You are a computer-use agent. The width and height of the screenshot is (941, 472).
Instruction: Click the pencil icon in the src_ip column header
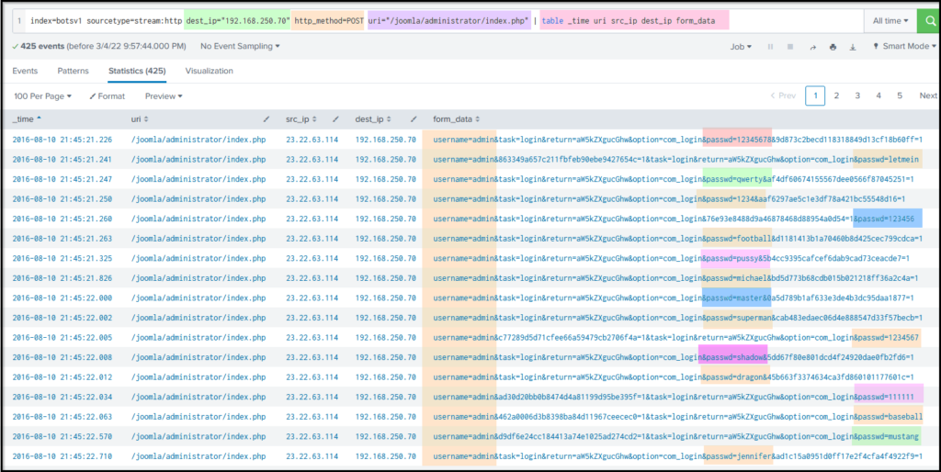click(x=336, y=119)
